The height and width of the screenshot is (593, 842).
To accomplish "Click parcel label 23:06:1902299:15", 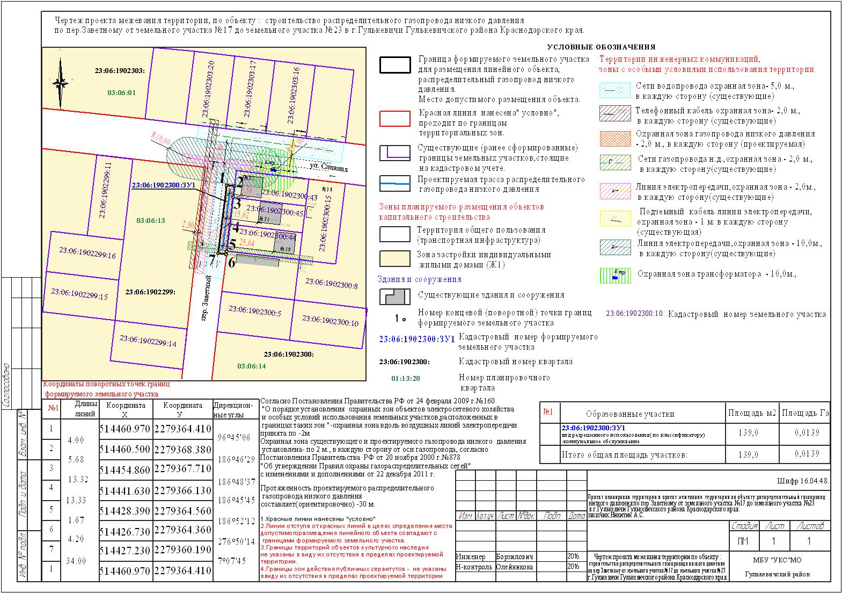I will point(79,293).
